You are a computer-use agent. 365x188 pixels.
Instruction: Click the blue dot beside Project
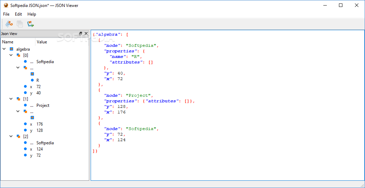tap(25, 105)
